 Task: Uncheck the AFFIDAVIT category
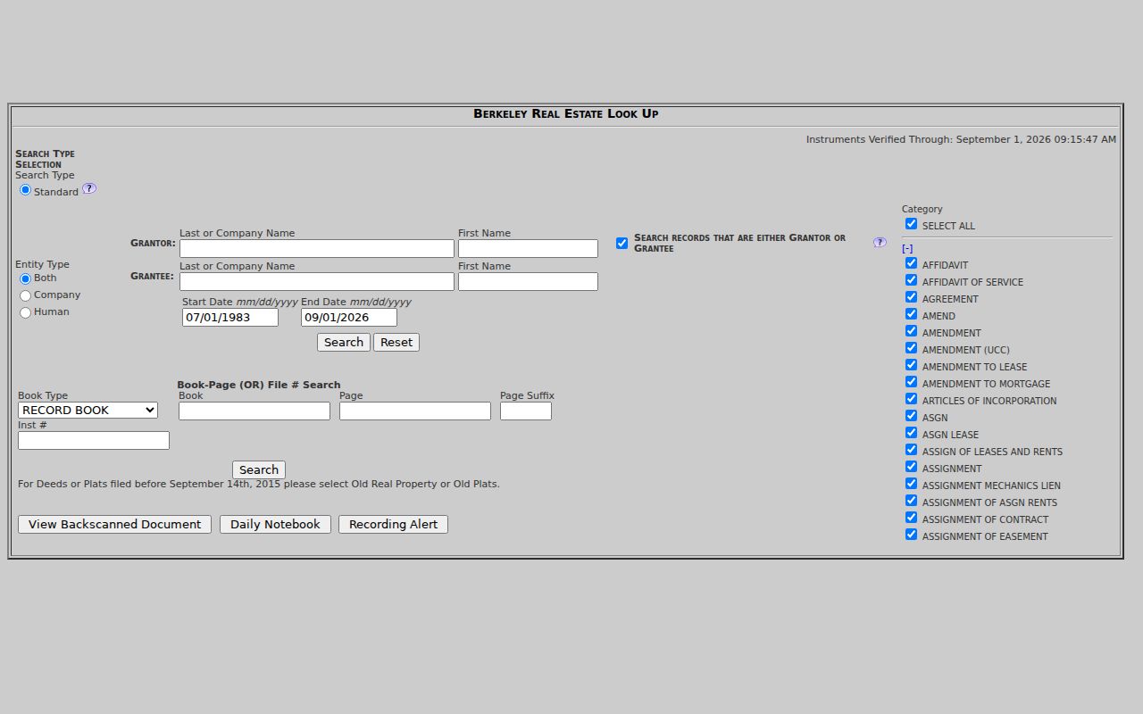point(911,263)
